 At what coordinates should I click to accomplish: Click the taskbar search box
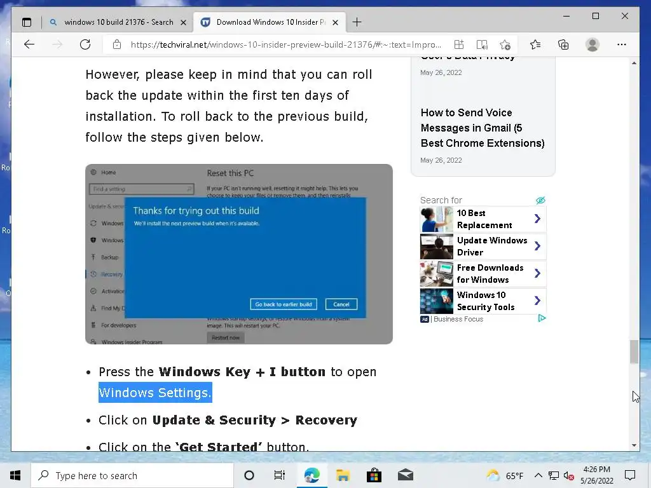[x=132, y=475]
